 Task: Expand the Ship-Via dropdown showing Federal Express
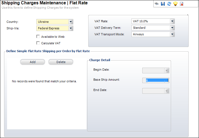point(71,28)
